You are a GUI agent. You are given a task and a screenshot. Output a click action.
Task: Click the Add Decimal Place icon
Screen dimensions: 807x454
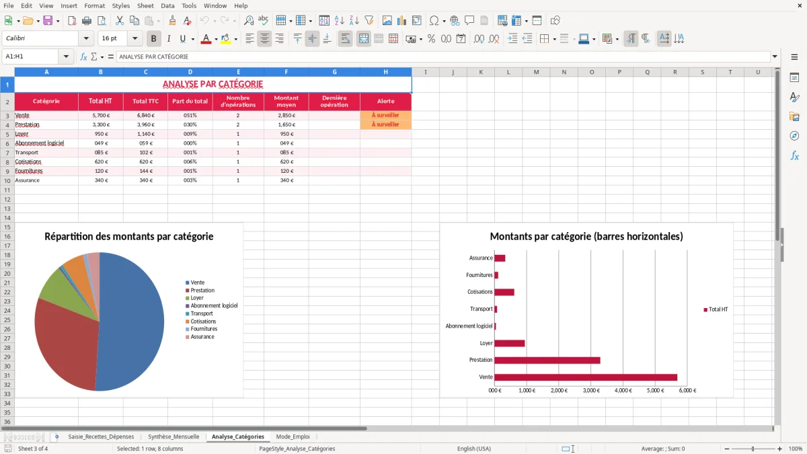(x=479, y=39)
